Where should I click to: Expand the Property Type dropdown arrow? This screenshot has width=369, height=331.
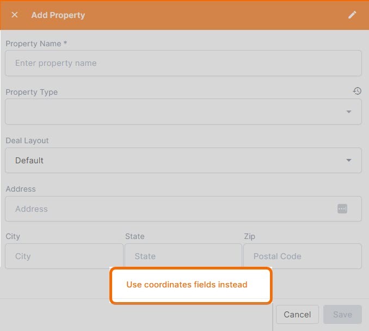(x=348, y=112)
